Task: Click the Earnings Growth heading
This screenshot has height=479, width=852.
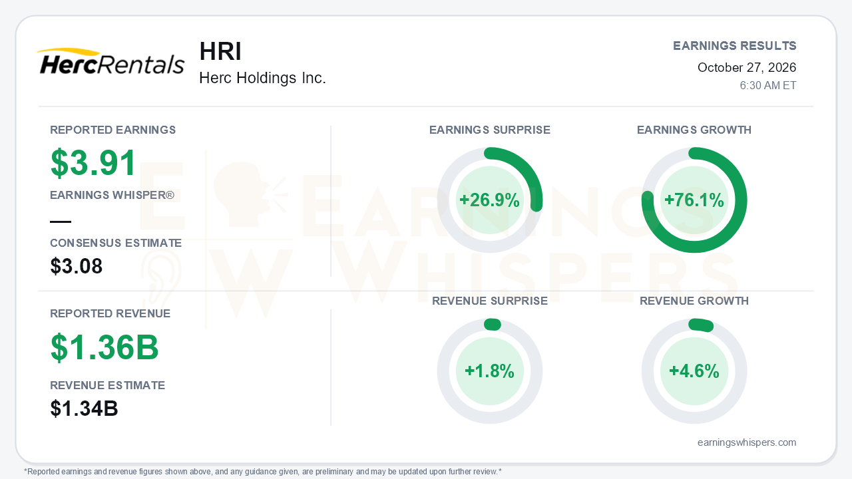Action: pos(694,130)
